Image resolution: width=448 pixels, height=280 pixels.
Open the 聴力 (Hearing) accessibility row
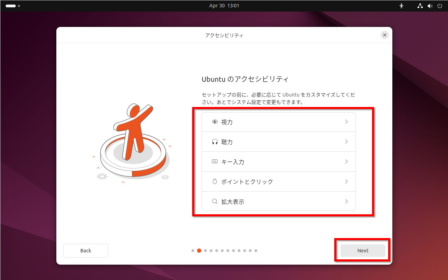coord(279,142)
